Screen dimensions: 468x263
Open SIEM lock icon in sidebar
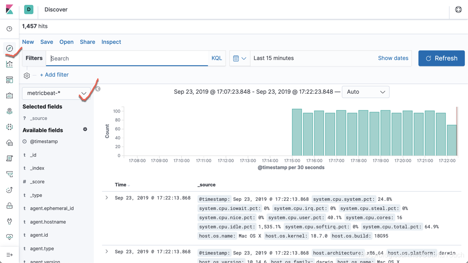10,206
